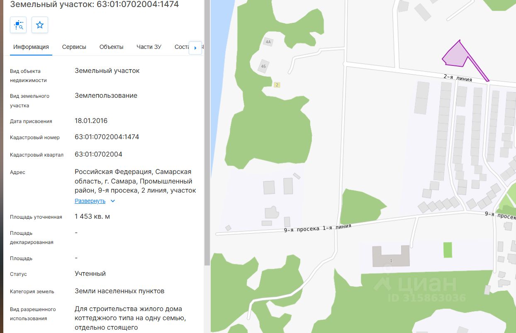Screen dimensions: 516x333
Task: Click the parcel title heading text
Action: click(95, 5)
